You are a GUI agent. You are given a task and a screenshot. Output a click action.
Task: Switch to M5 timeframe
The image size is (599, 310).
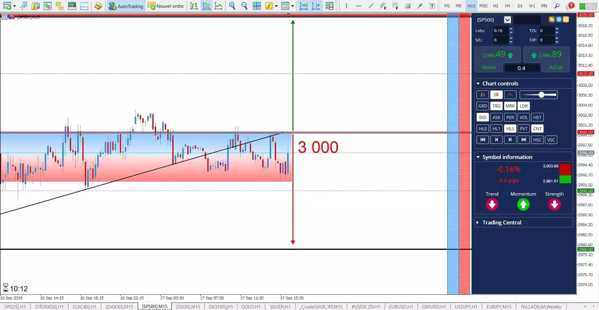click(459, 6)
